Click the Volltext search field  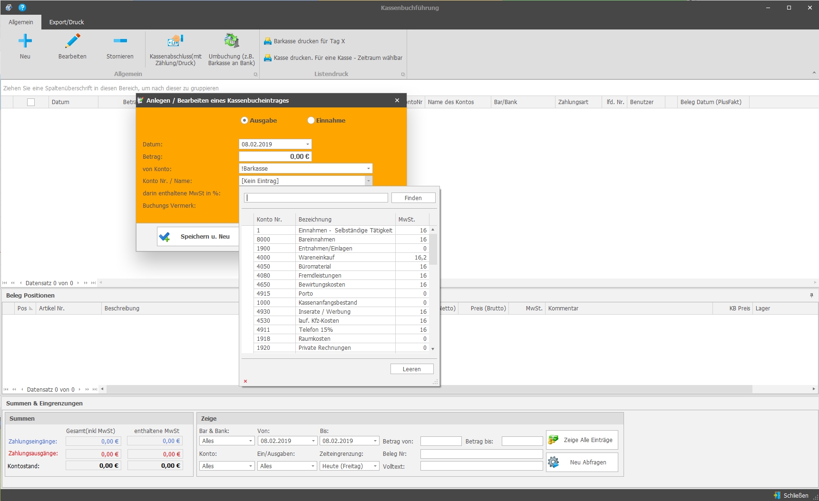coord(481,466)
